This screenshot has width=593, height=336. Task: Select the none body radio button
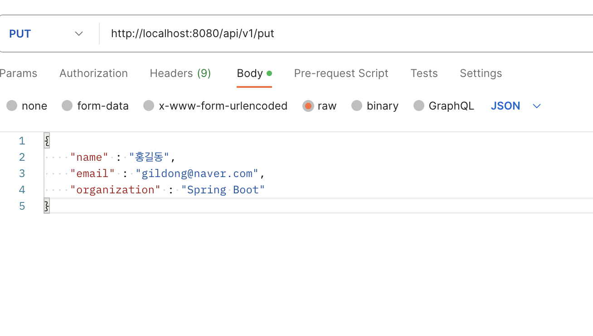(12, 106)
